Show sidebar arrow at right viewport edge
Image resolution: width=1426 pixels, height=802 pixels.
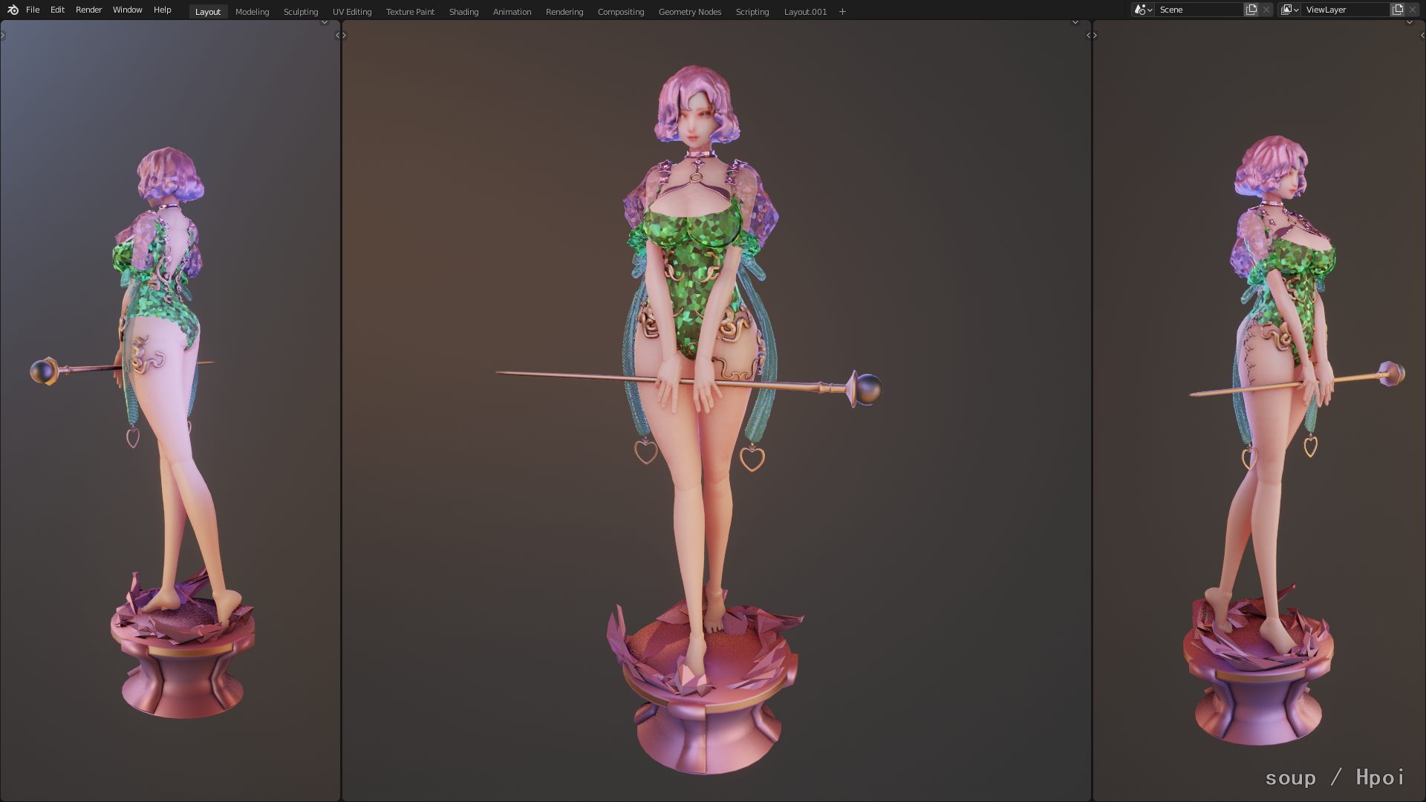point(1422,35)
